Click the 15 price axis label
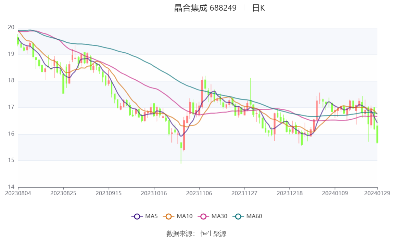 pos(11,160)
